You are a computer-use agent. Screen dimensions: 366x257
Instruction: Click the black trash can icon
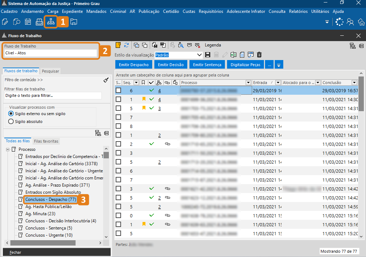259,55
